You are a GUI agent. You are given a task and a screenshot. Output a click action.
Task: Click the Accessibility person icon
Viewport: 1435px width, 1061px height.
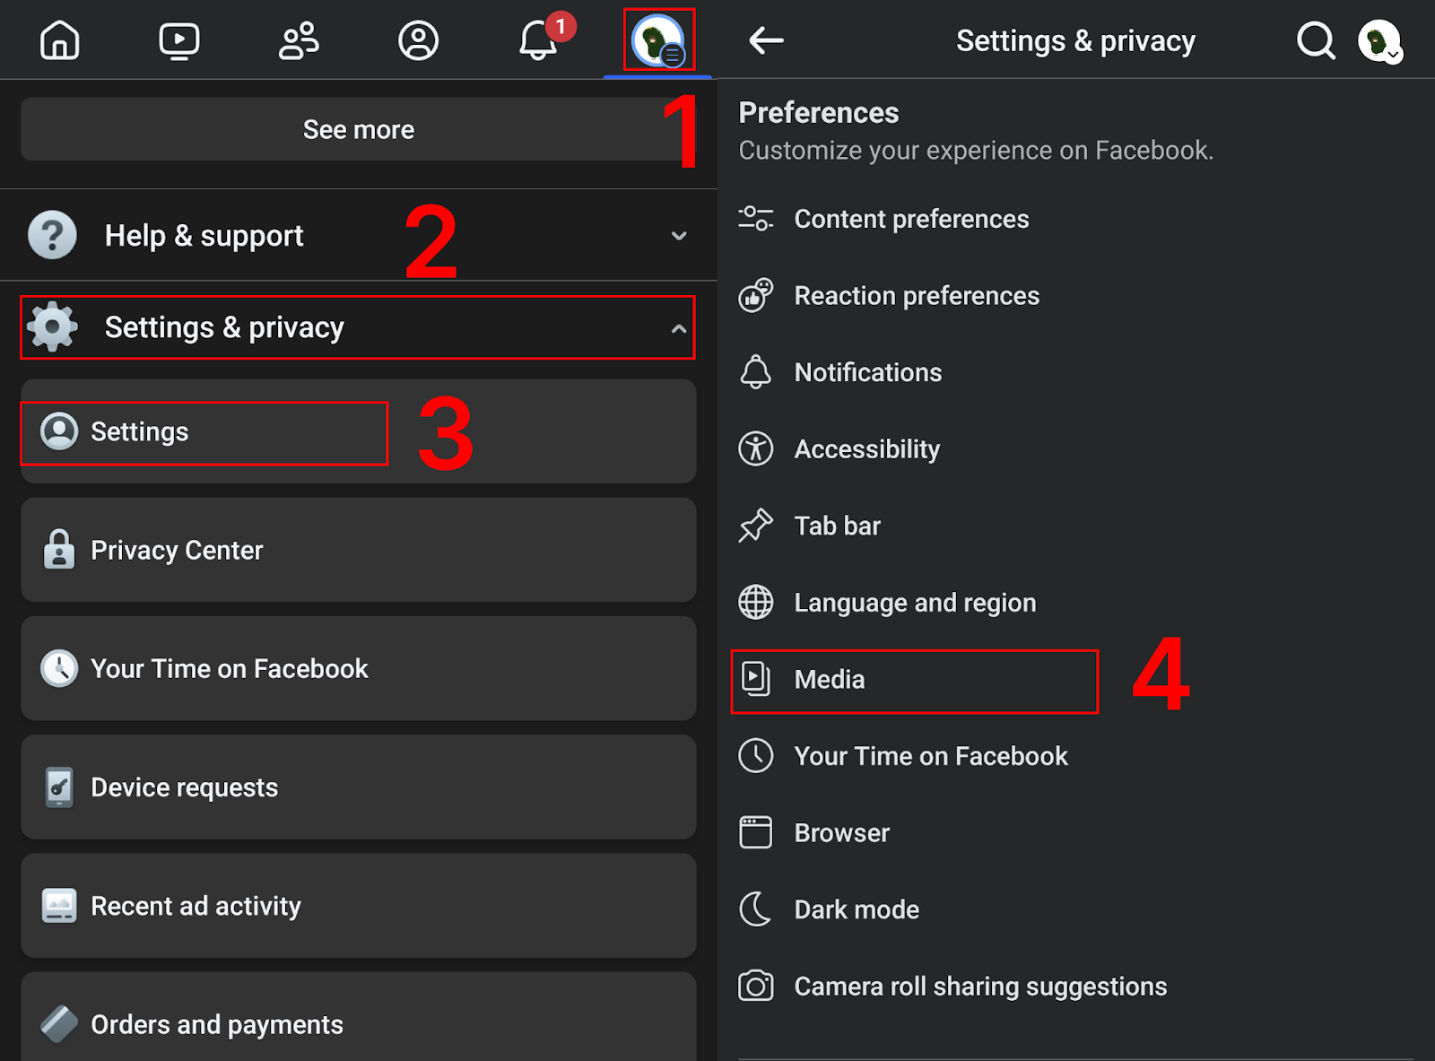755,448
